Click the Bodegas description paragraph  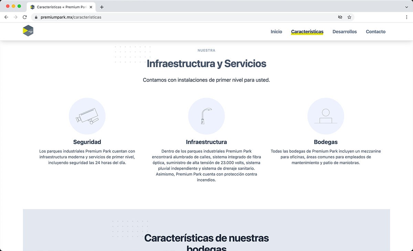[x=326, y=157]
